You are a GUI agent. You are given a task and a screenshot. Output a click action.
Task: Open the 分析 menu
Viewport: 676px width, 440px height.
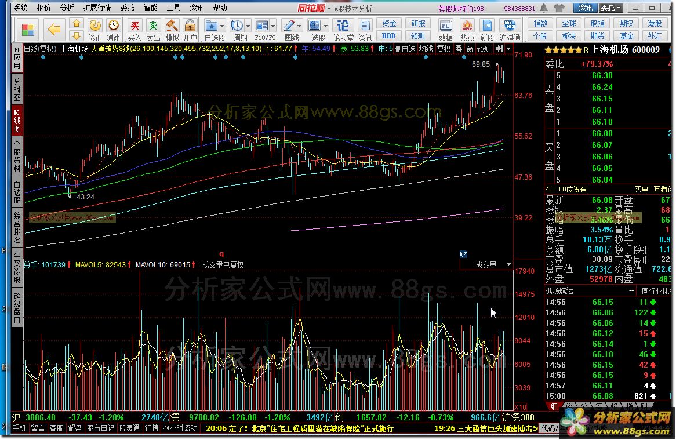click(67, 8)
